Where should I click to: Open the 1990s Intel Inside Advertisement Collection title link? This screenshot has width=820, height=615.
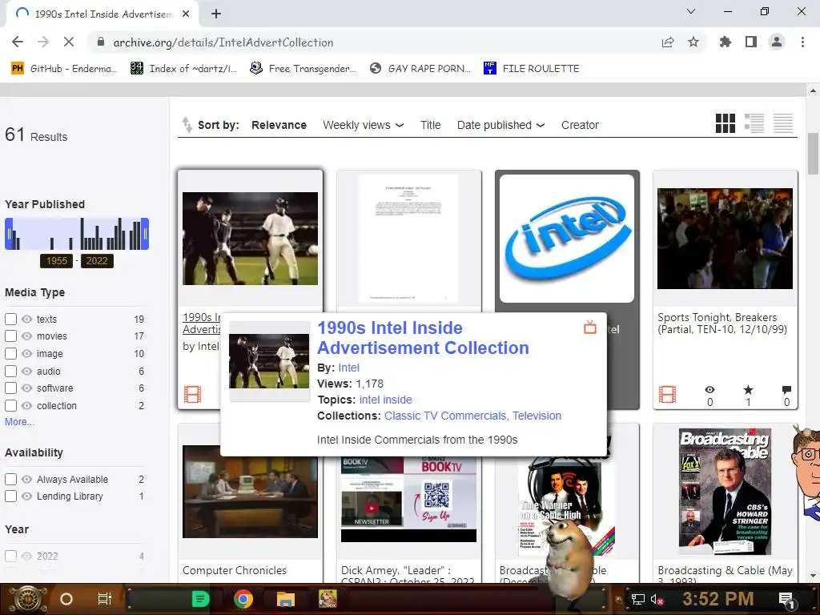coord(423,338)
